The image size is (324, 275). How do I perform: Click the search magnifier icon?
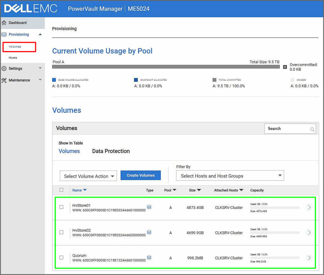click(x=312, y=129)
